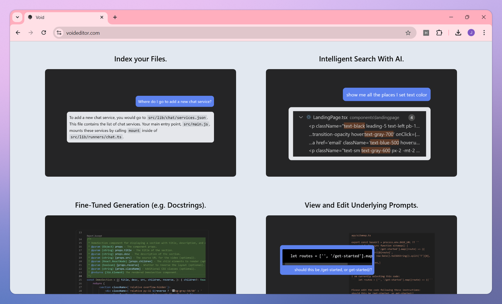Click the src/lib/chat/services.json code path
Viewport: 502px width, 304px height.
[x=177, y=118]
